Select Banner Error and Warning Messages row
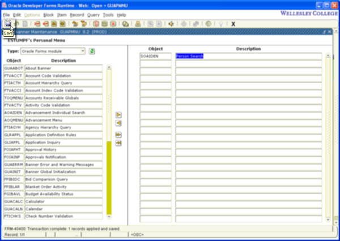340x241 pixels. [53, 165]
